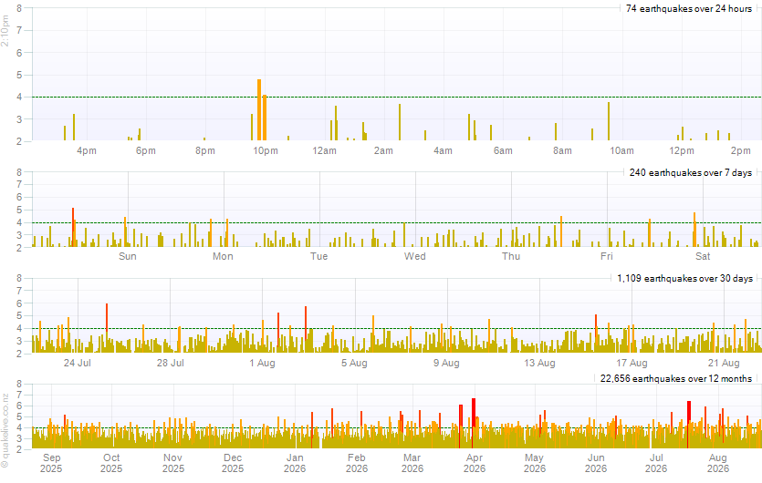762x483 pixels.
Task: Click the '74 earthquakes over 24 hours' label
Action: [x=689, y=9]
